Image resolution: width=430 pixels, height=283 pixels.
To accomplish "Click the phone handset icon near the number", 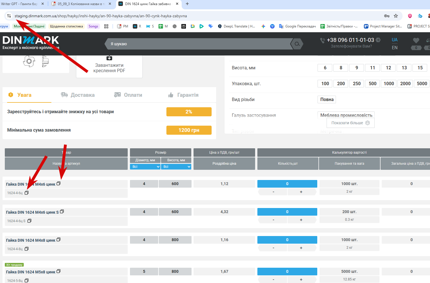I will 322,40.
